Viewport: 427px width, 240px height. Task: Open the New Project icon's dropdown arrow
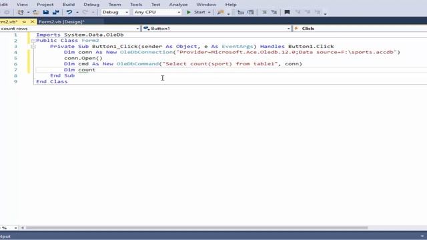coord(28,12)
